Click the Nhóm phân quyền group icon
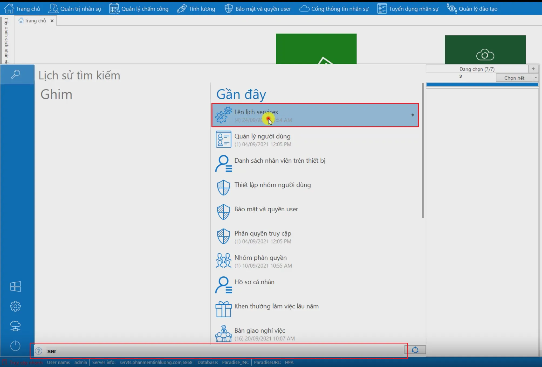 223,261
